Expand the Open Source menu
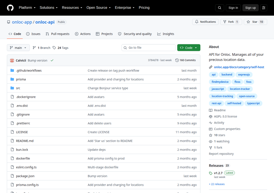This screenshot has height=193, width=274. [98, 8]
